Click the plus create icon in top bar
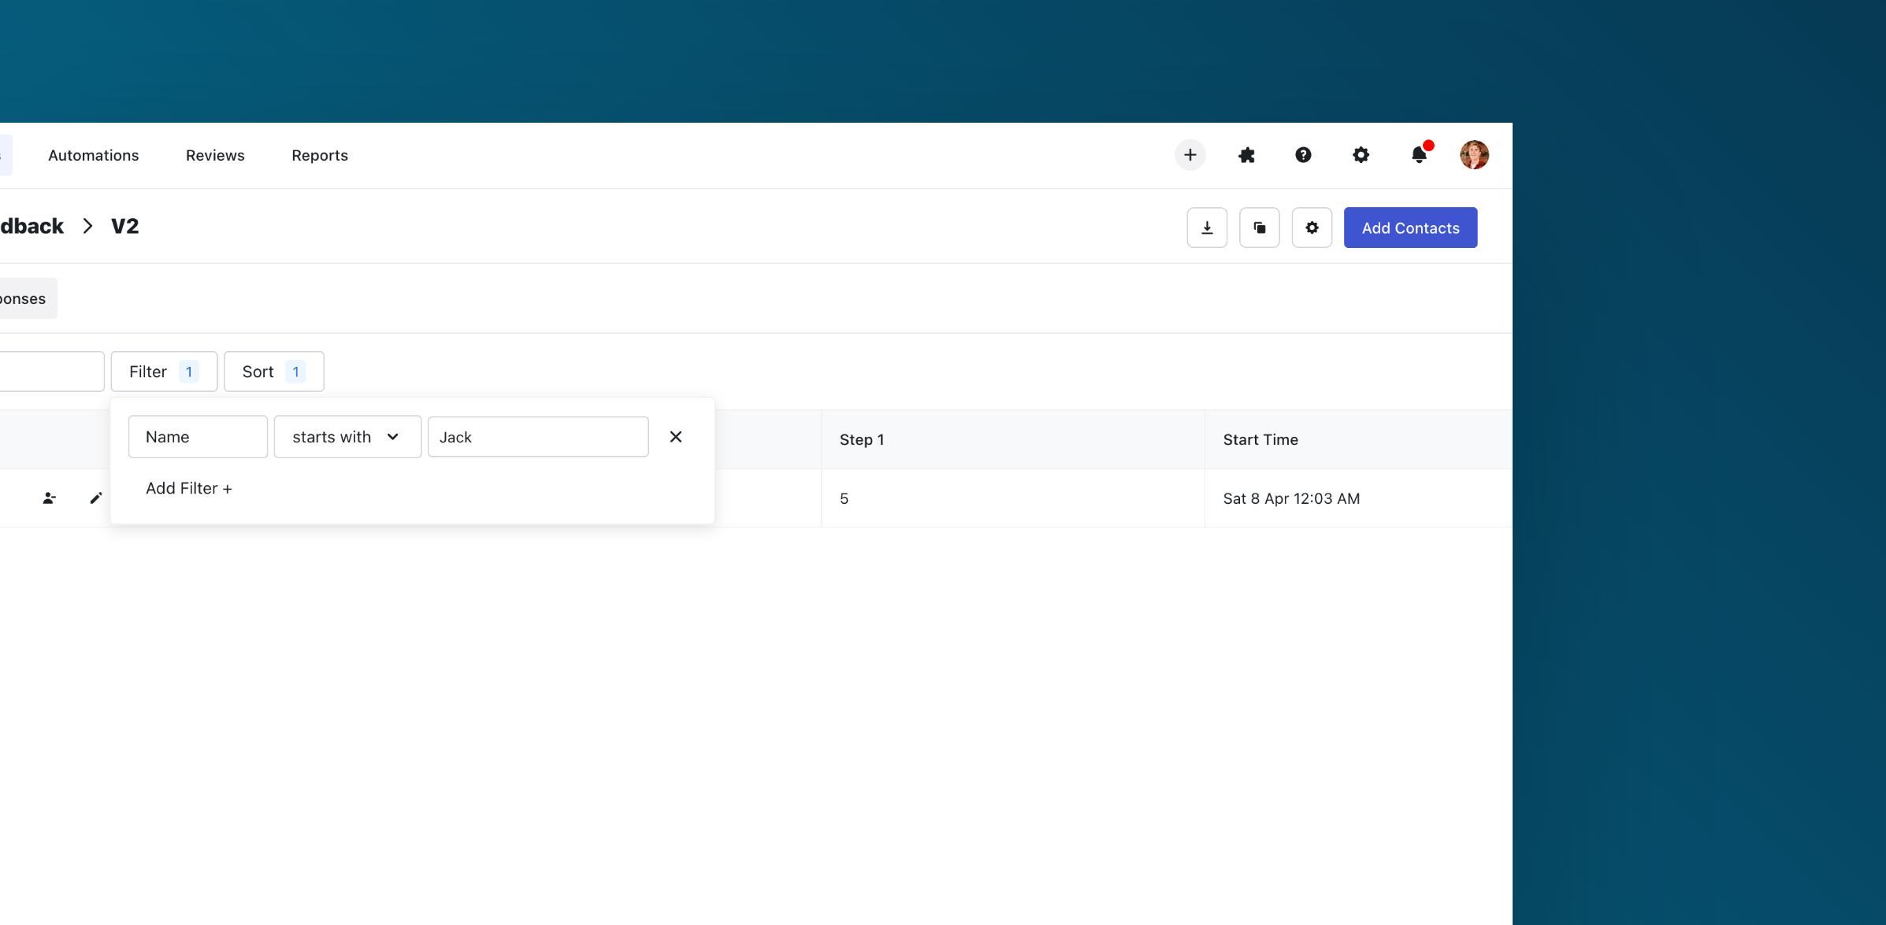The image size is (1886, 925). point(1190,155)
